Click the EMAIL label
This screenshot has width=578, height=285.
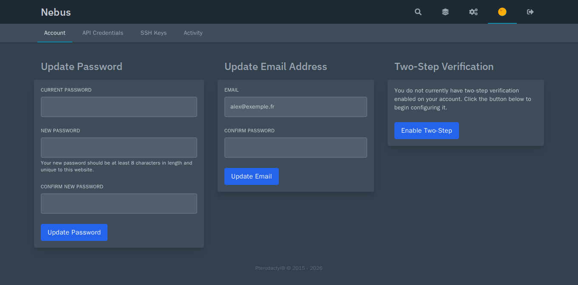click(232, 90)
